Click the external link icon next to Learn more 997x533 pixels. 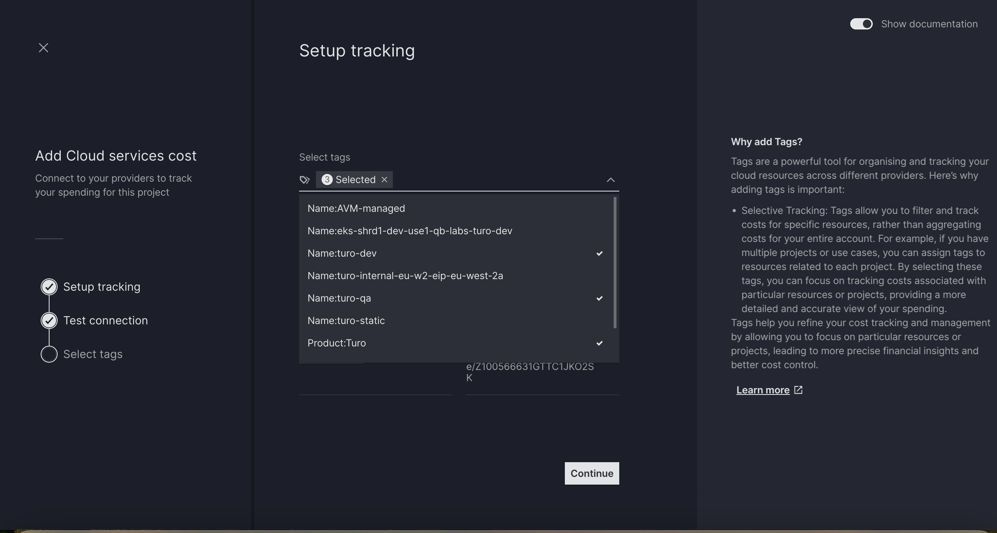(798, 390)
